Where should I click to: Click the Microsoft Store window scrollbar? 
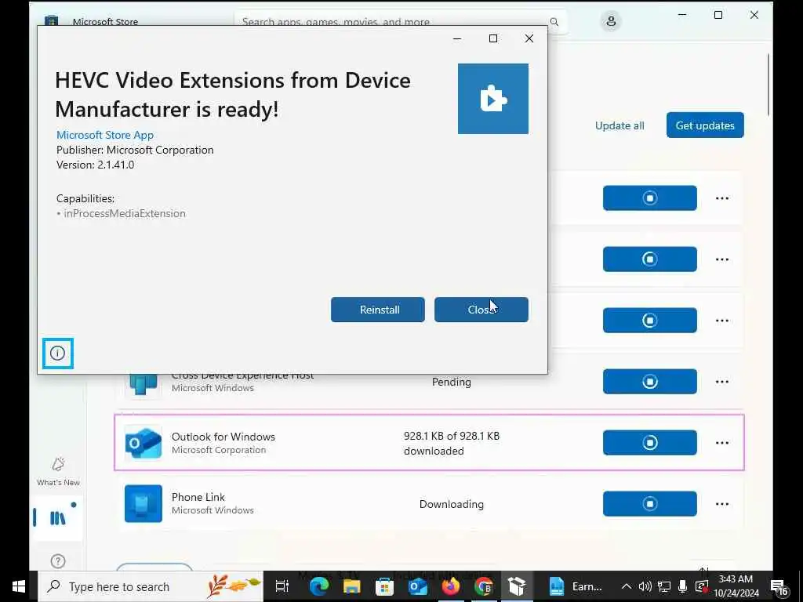click(x=768, y=85)
